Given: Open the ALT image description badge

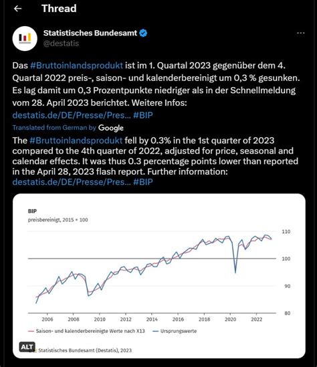Looking at the screenshot, I should [x=27, y=347].
